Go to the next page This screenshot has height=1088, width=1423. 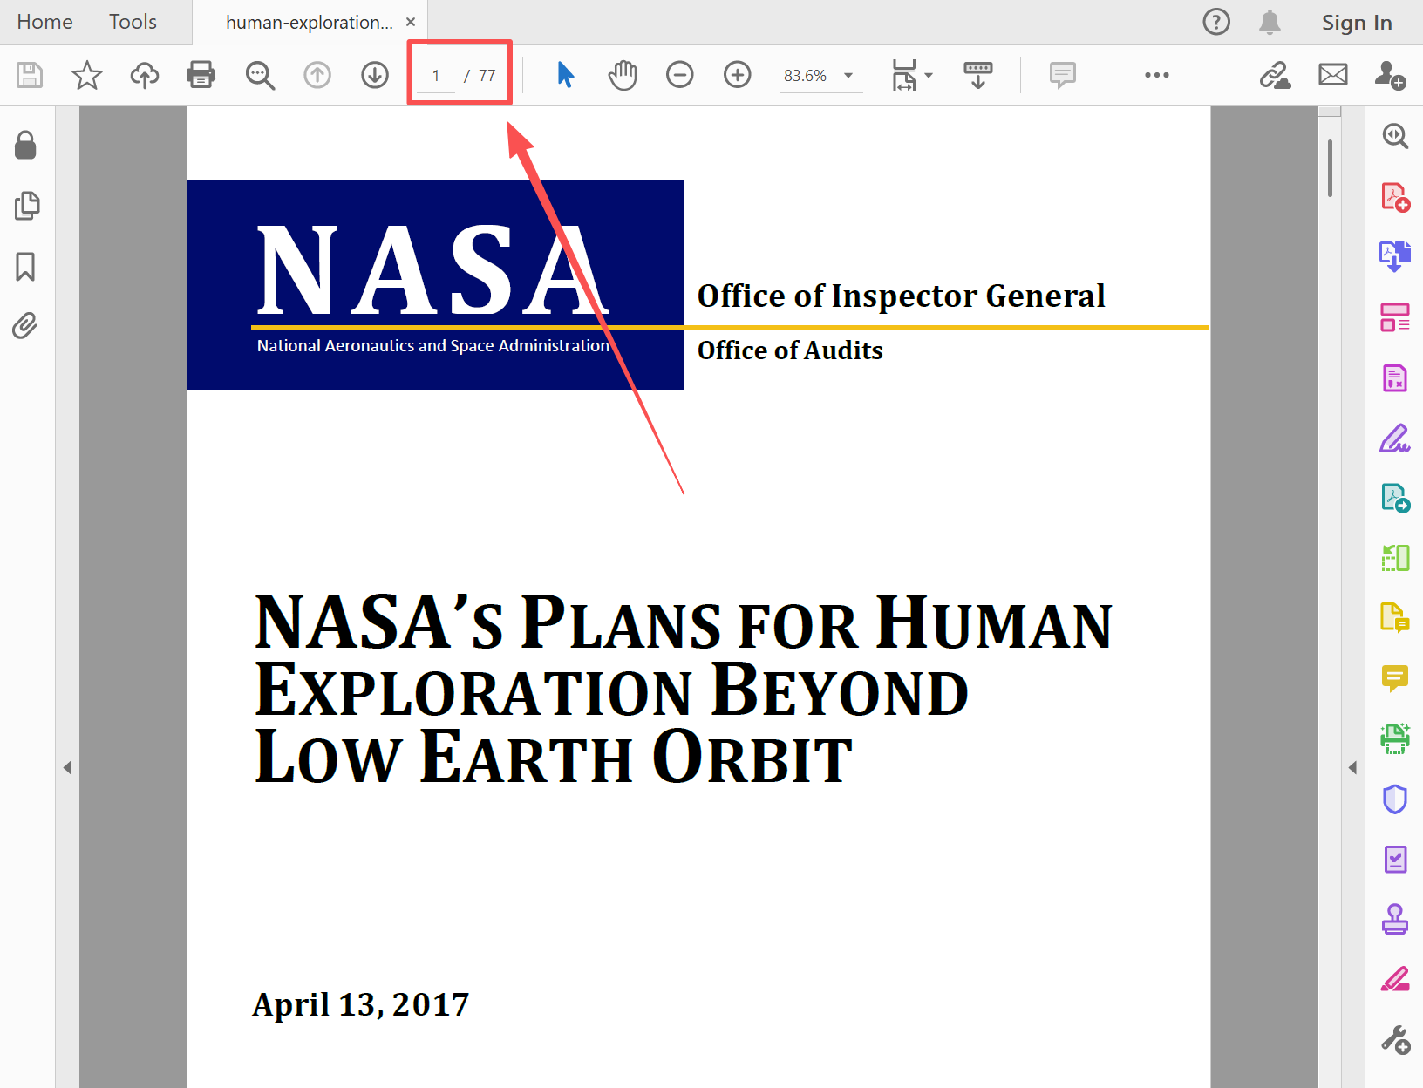click(x=375, y=75)
